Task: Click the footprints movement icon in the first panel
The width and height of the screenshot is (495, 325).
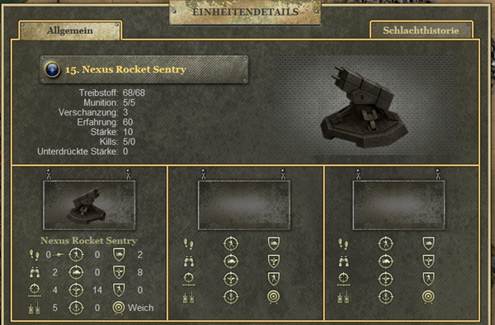Action: tap(34, 255)
